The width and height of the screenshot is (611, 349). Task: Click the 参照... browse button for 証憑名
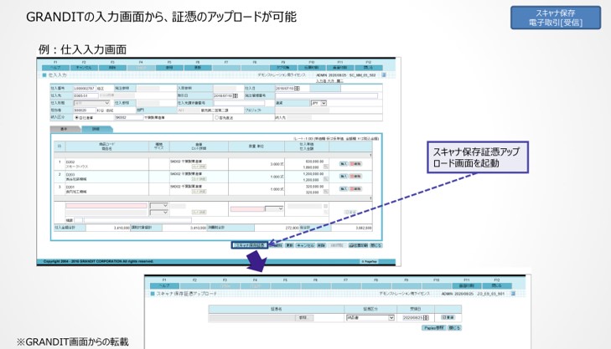pyautogui.click(x=304, y=318)
